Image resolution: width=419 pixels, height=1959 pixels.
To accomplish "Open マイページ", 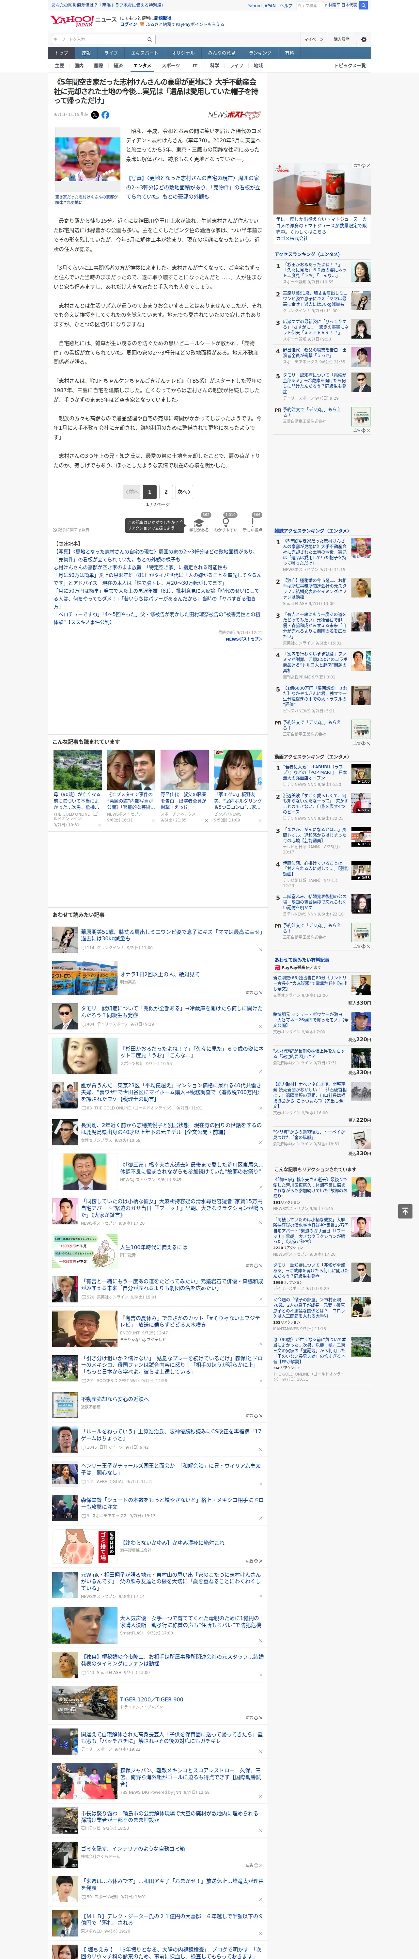I will click(x=314, y=39).
